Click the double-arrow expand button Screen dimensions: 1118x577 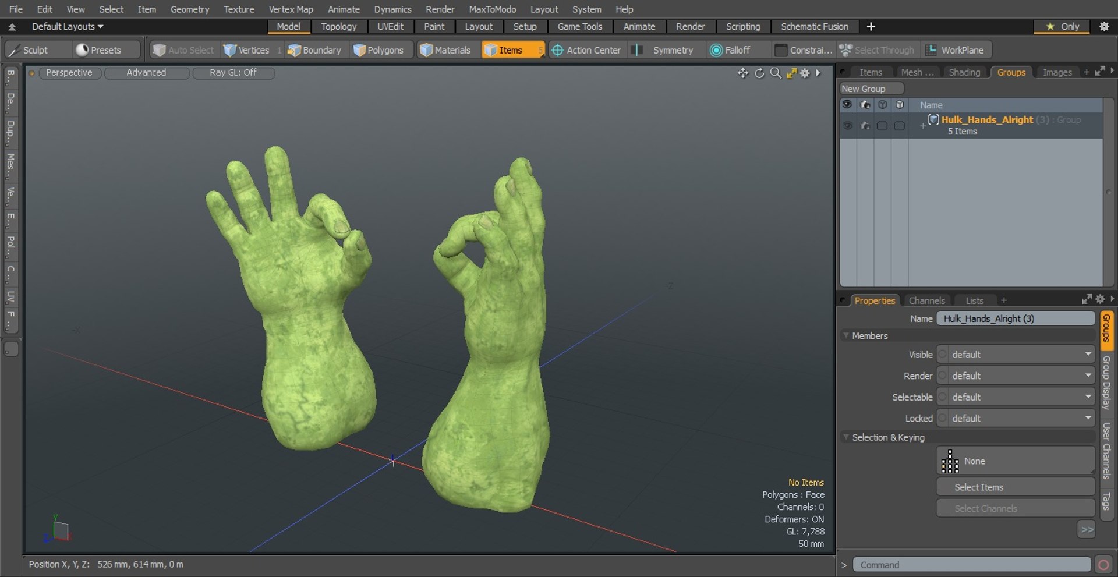pyautogui.click(x=1087, y=530)
